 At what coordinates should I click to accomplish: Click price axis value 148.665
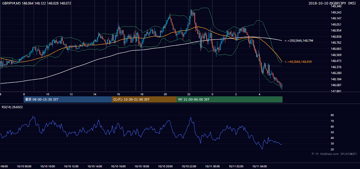tap(336, 49)
